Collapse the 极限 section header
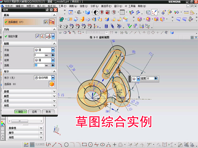 [x=54, y=43]
